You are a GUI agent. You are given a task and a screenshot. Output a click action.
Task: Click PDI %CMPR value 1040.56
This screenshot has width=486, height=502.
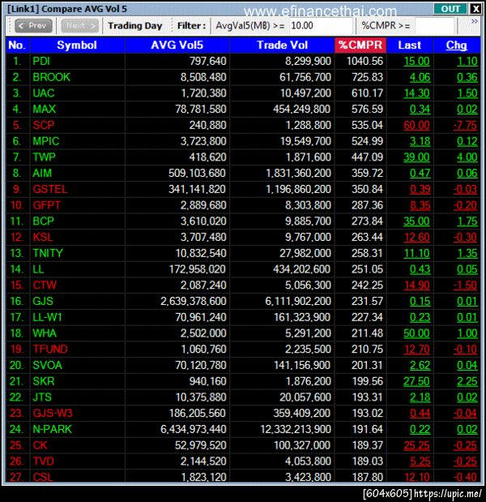click(x=364, y=61)
